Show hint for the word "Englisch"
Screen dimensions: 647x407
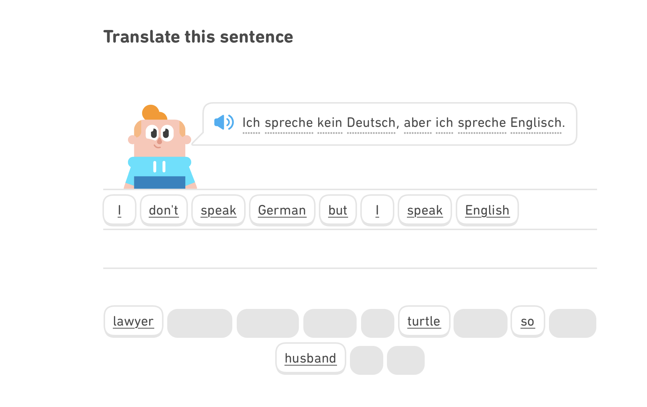click(536, 123)
